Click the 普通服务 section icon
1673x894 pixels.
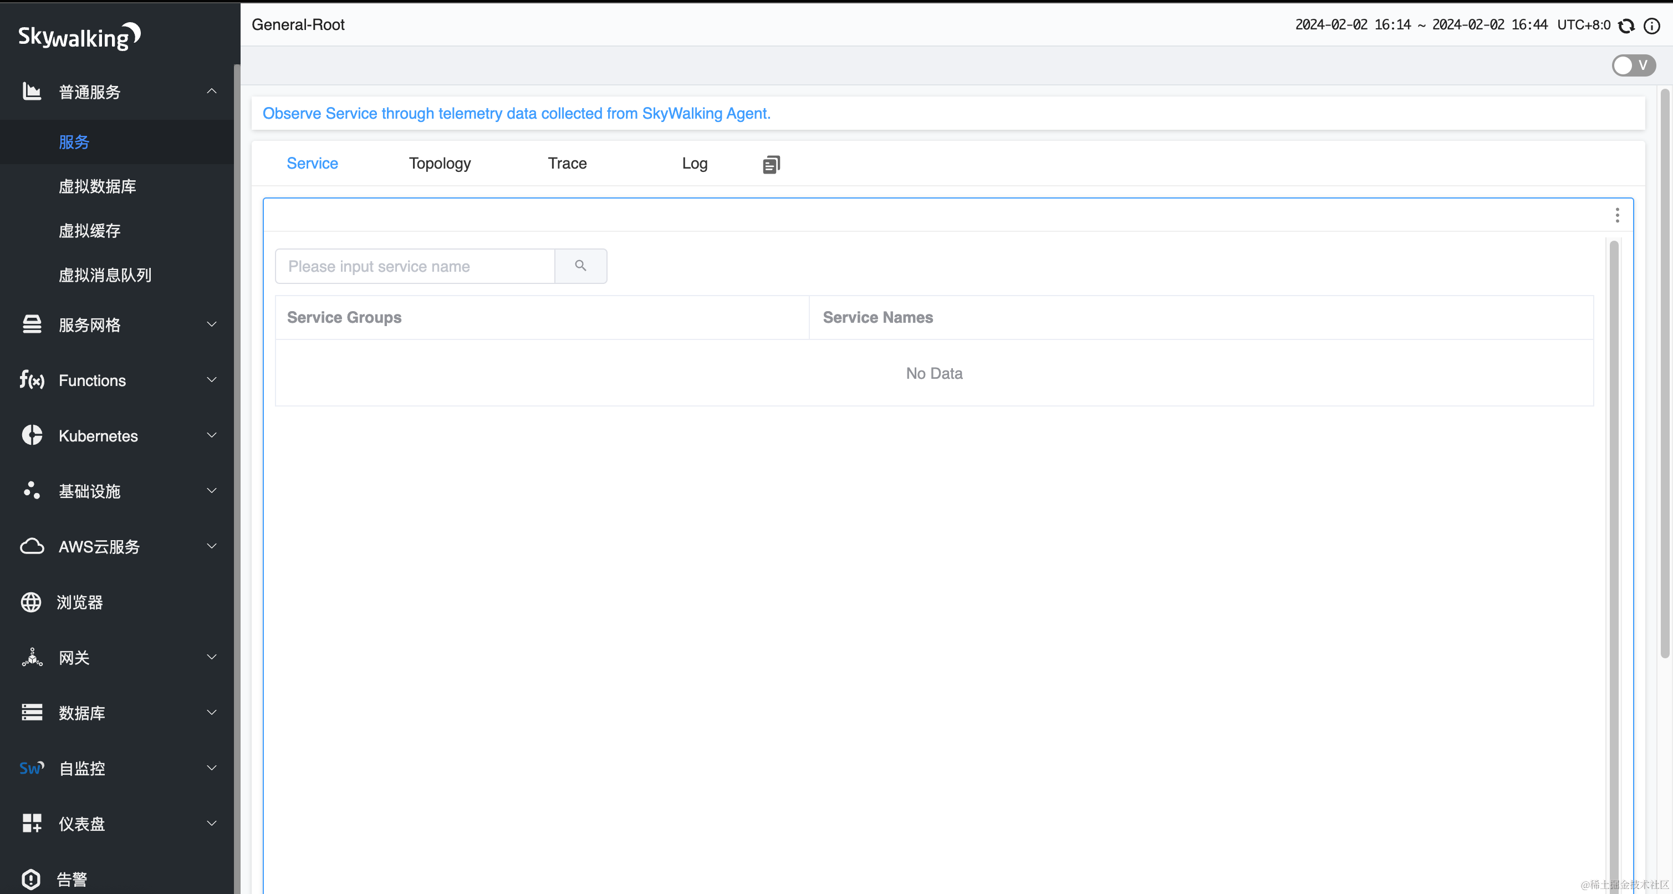coord(31,92)
